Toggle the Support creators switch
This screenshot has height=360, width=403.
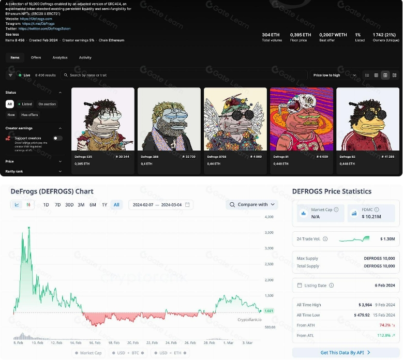(x=57, y=138)
